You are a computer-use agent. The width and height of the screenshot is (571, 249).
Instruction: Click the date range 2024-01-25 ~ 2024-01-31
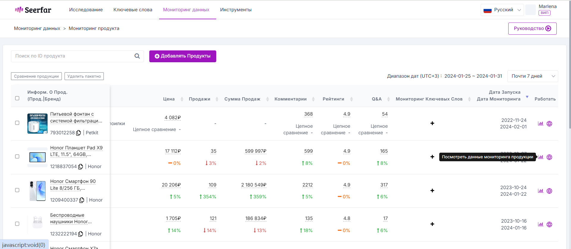(x=473, y=76)
